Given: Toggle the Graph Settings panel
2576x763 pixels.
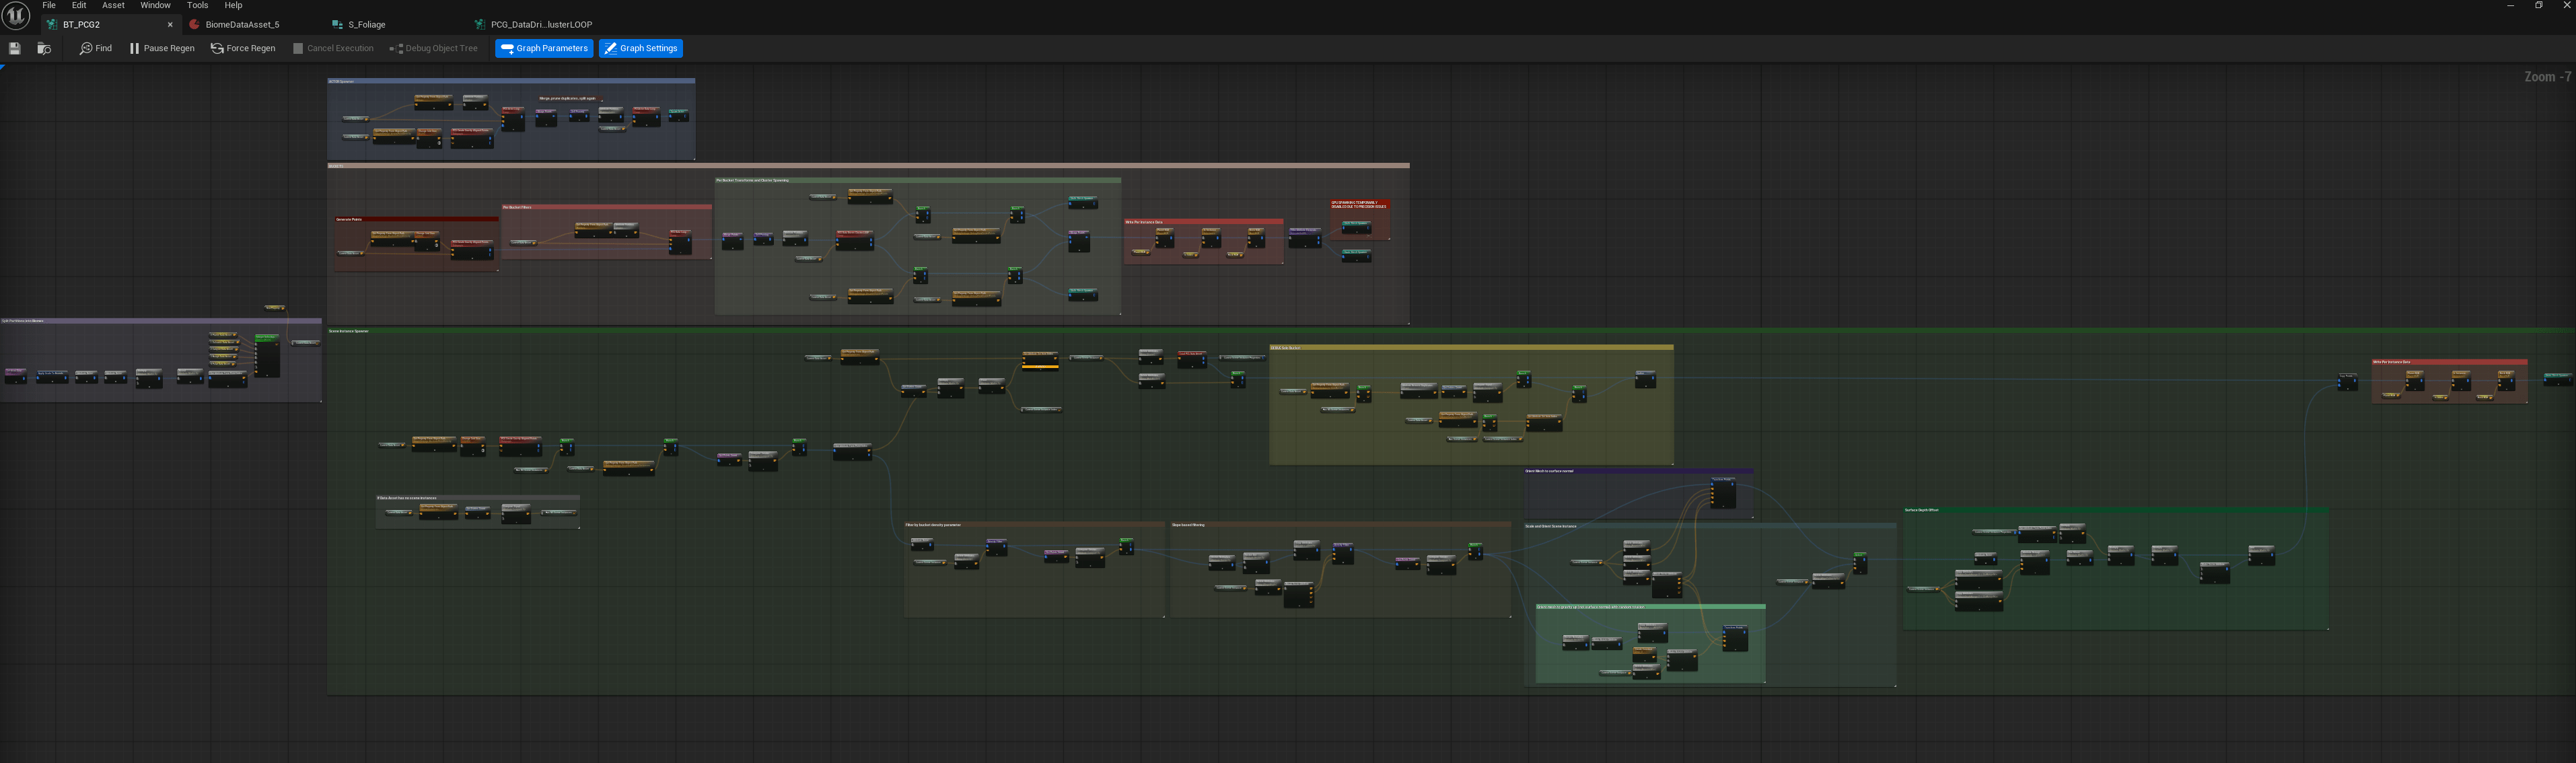Looking at the screenshot, I should tap(641, 48).
